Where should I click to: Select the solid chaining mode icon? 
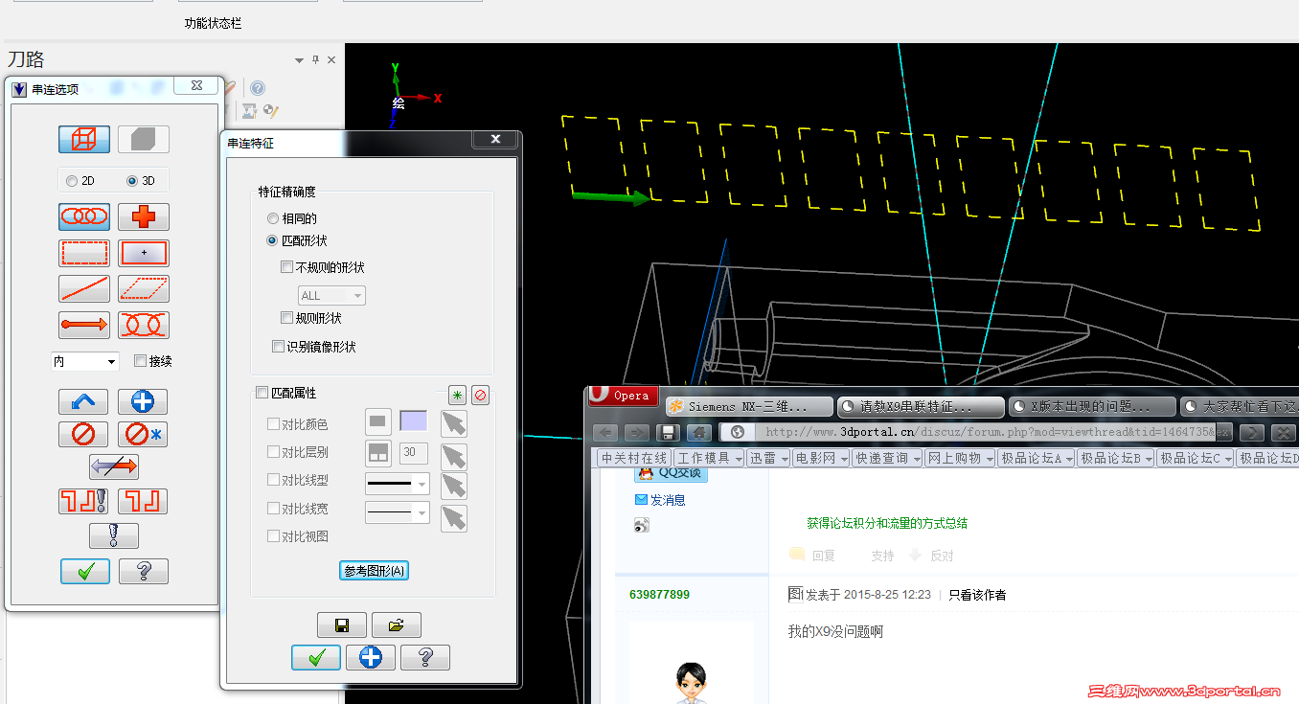click(x=144, y=140)
